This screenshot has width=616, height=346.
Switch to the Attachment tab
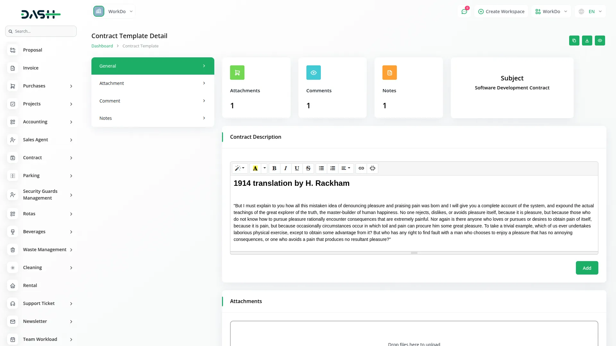pyautogui.click(x=152, y=83)
